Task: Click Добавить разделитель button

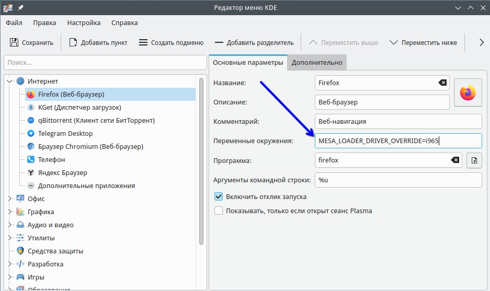Action: 254,42
